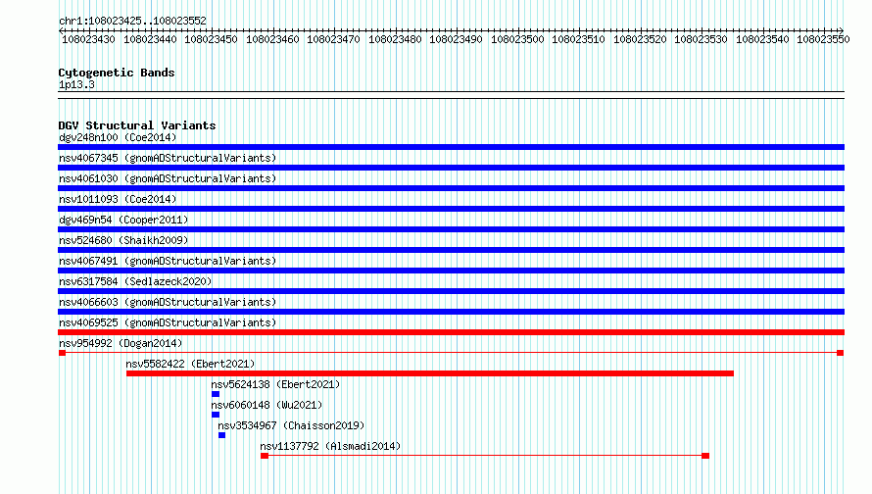Click ruler position 108023550

(x=823, y=39)
